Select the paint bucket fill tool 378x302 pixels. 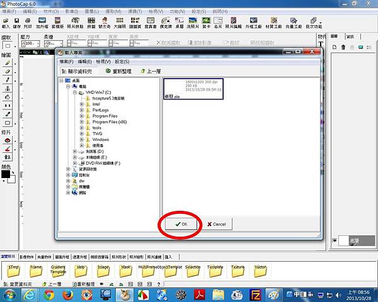[8, 97]
